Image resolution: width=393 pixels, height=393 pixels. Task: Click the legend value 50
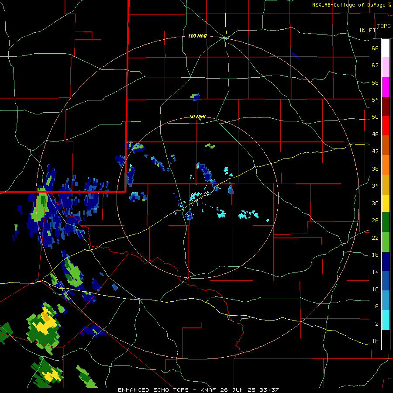point(375,117)
